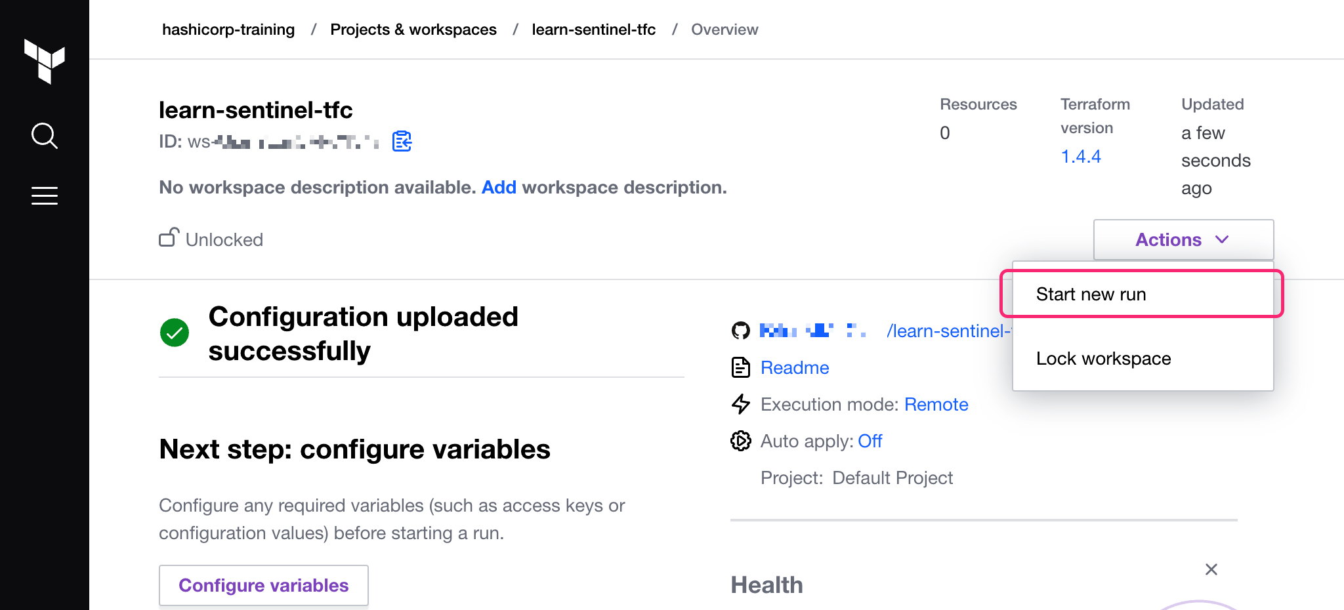This screenshot has height=610, width=1344.
Task: Open Terraform version 1.4.4 link
Action: (x=1080, y=157)
